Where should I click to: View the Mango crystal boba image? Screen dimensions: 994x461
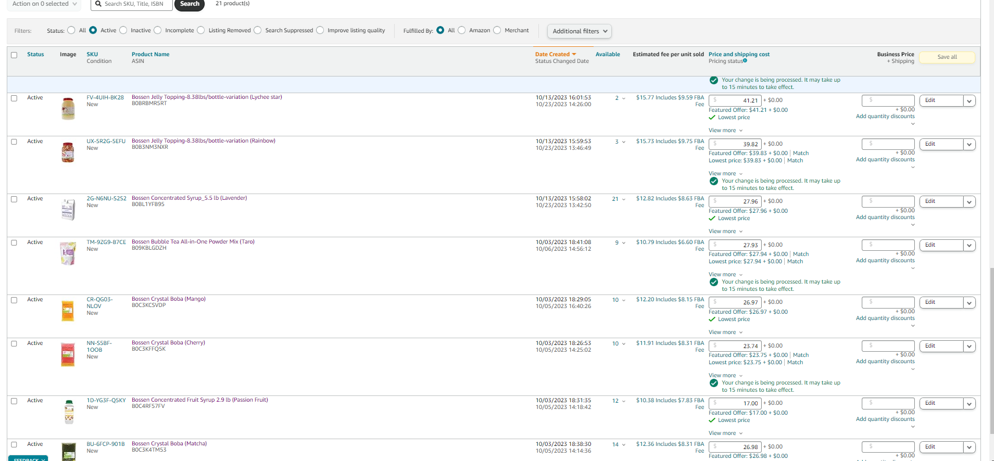68,311
